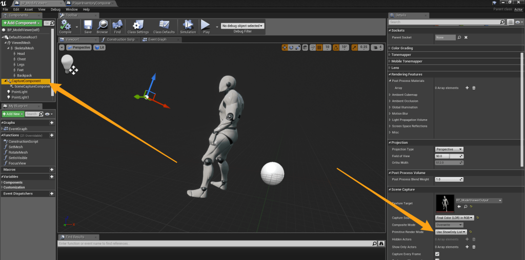Open Class Settings from toolbar
Screen dimensions: 525x260
[x=138, y=26]
